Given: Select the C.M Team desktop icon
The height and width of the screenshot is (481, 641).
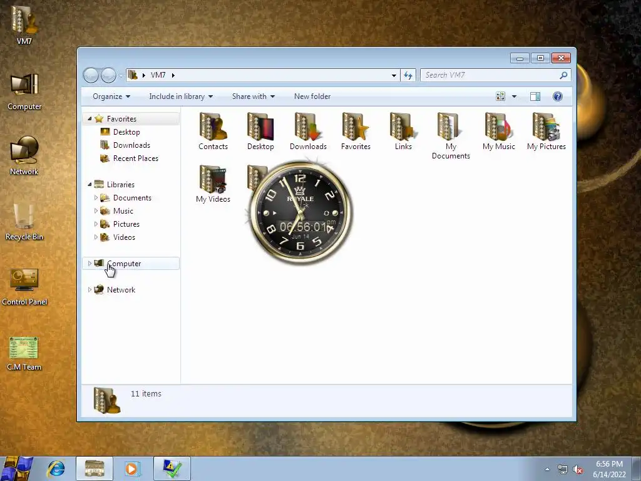Looking at the screenshot, I should pyautogui.click(x=24, y=353).
